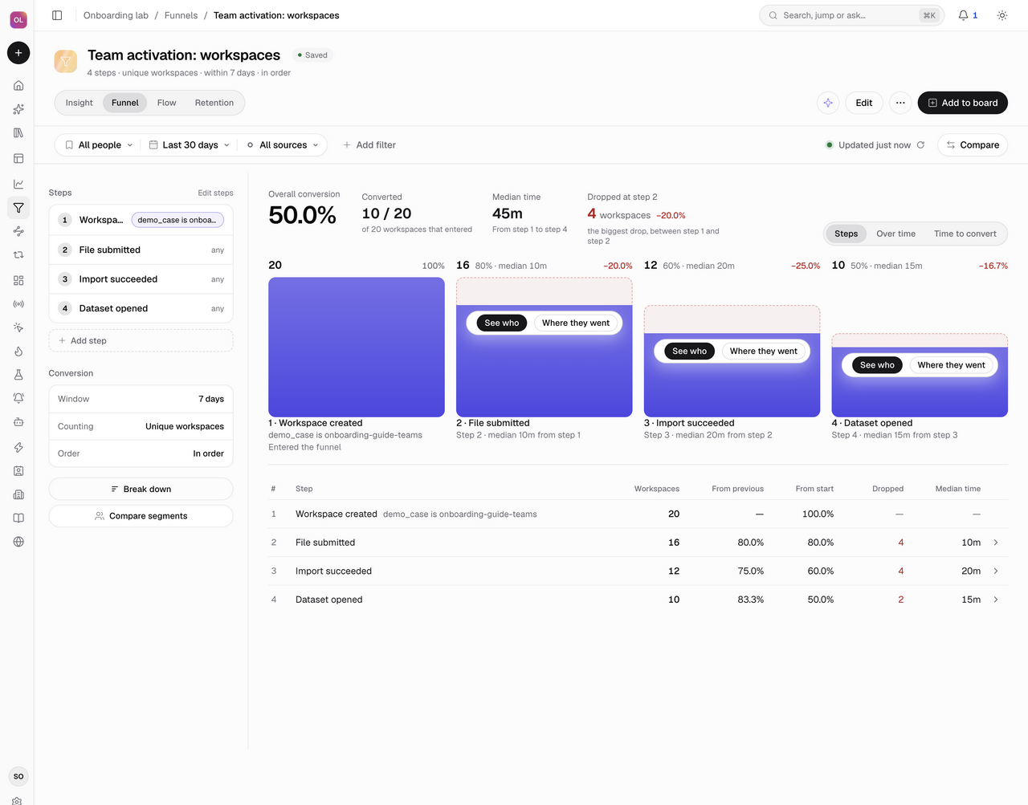Click the Compare button
Image resolution: width=1028 pixels, height=805 pixels.
coord(973,145)
